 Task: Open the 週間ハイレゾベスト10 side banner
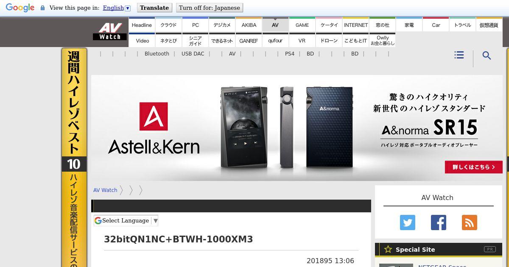74,157
